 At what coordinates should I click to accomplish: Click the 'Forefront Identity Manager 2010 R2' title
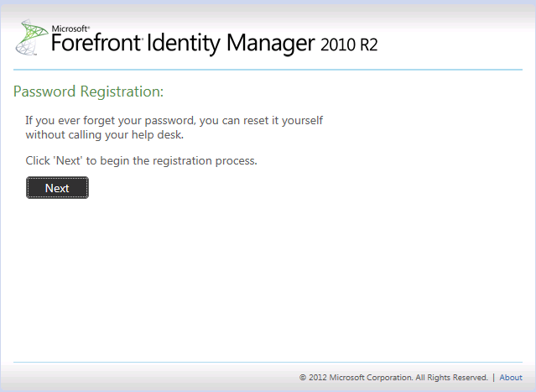(215, 43)
